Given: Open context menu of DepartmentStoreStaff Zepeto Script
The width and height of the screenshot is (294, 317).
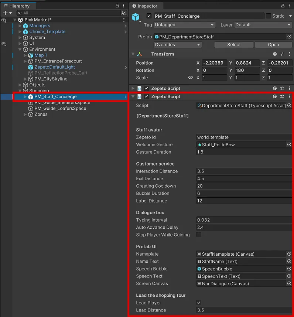Looking at the screenshot, I should coord(289,97).
